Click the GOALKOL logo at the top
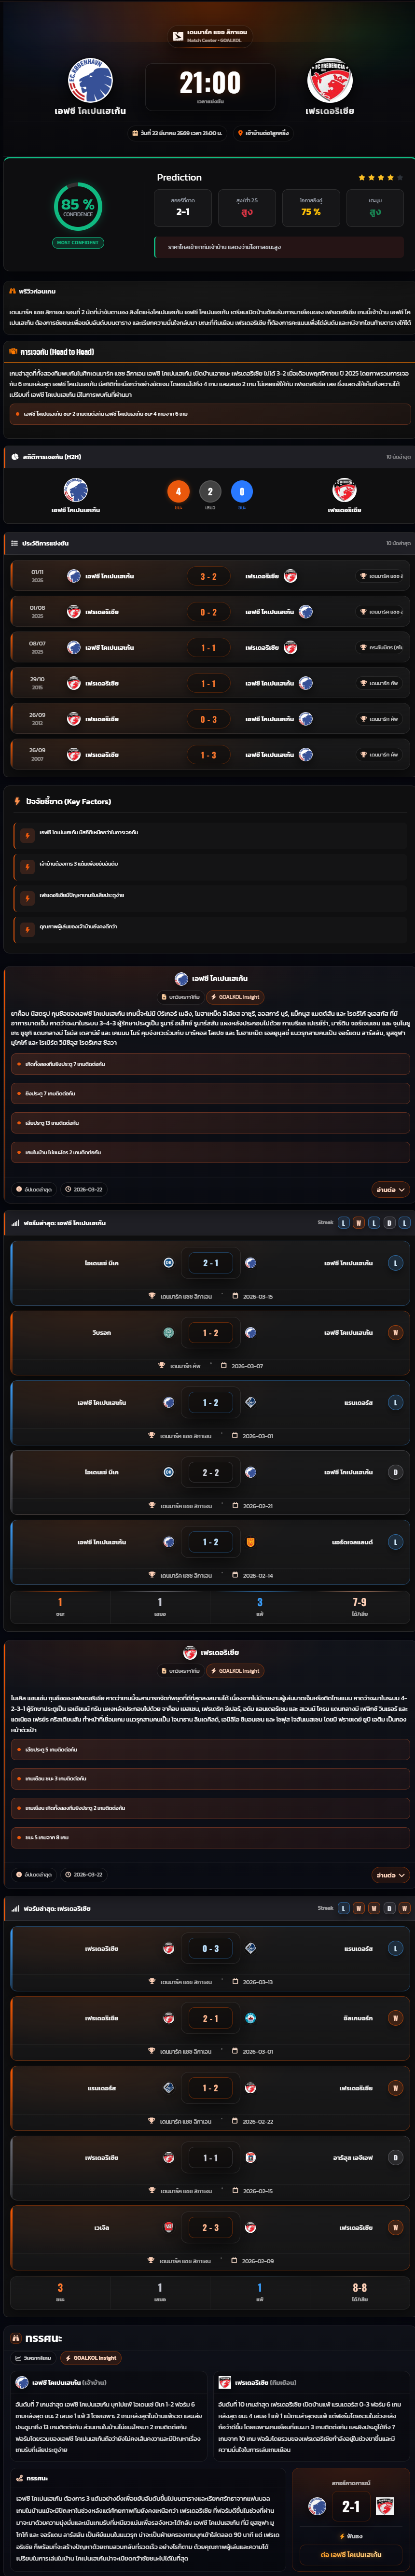This screenshot has width=415, height=2576. tap(178, 36)
